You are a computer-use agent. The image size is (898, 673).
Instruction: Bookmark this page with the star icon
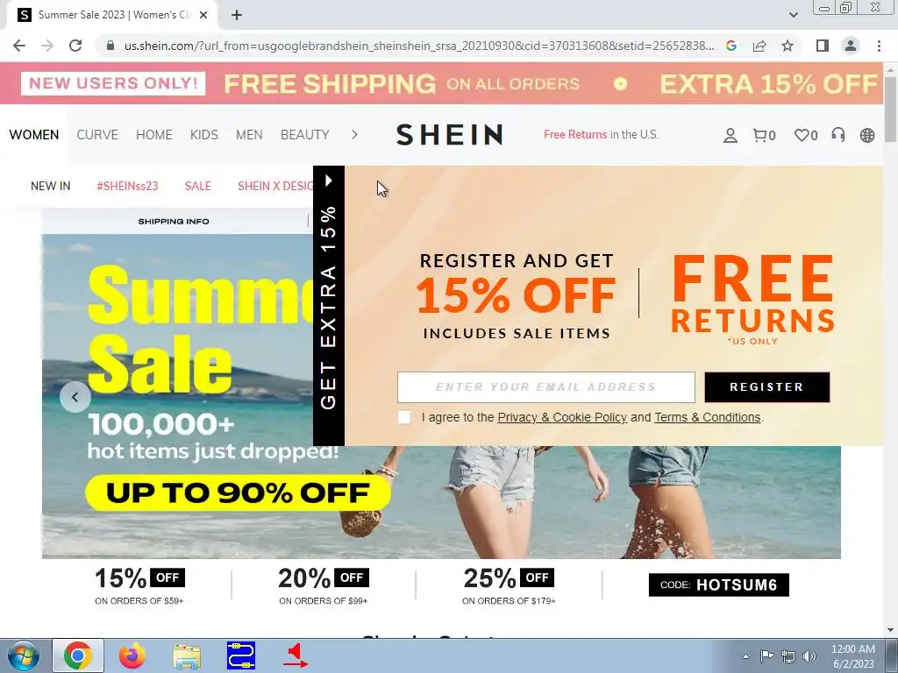(x=788, y=46)
